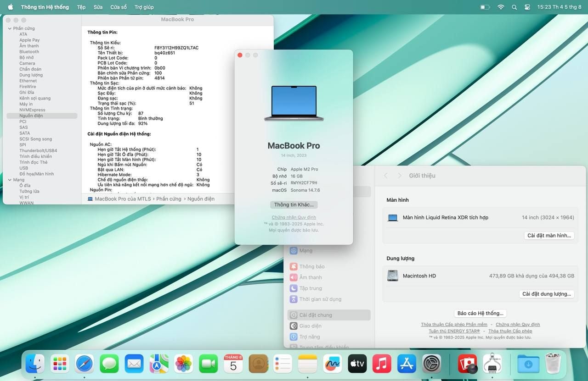Open the Tệp menu
Viewport: 588px width, 381px height.
pyautogui.click(x=81, y=7)
